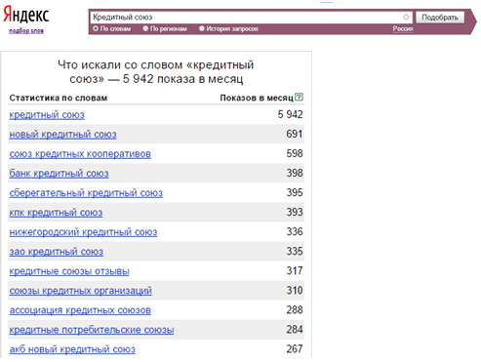
Task: Open the кпк кредитный союз link
Action: (56, 213)
